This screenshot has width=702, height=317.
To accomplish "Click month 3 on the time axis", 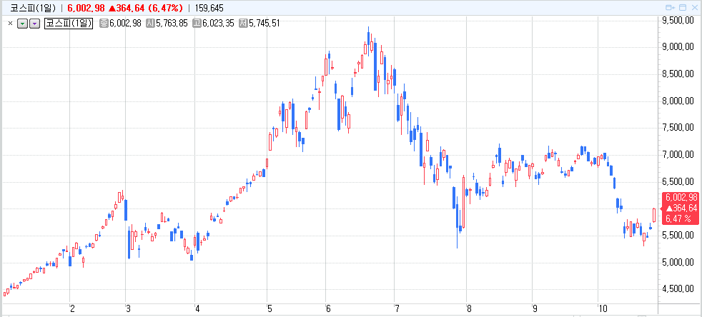I will 128,308.
